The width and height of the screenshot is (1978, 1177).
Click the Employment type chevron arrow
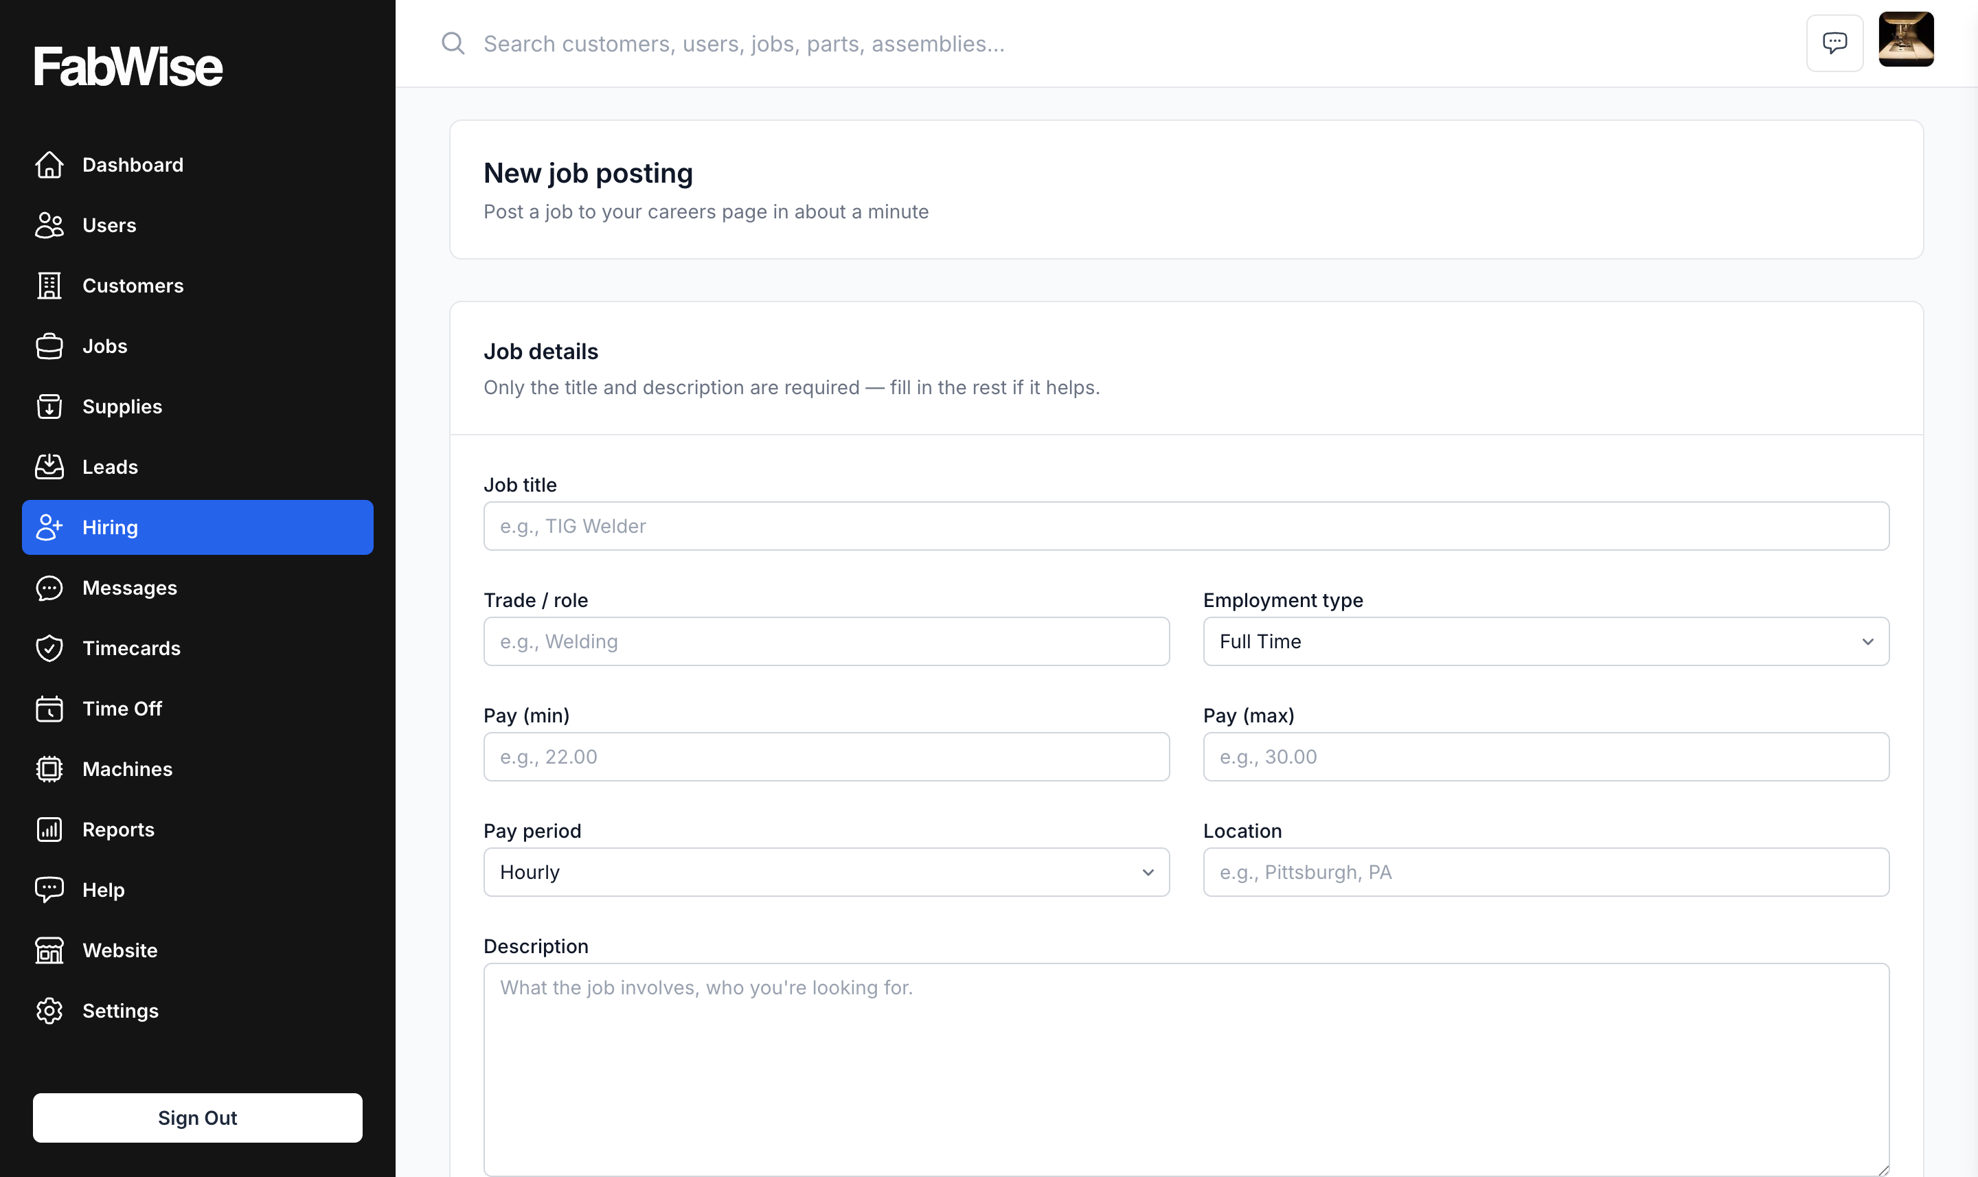pos(1867,641)
